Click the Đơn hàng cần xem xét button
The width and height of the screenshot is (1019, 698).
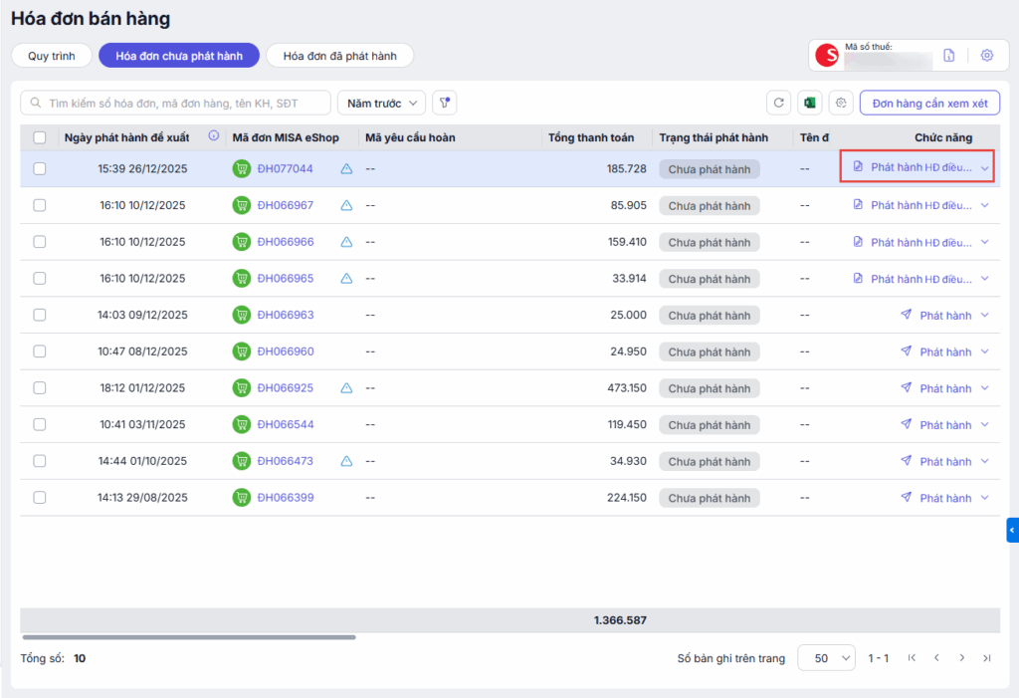[929, 103]
